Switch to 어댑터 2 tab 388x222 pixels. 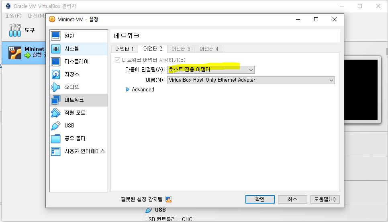(153, 48)
